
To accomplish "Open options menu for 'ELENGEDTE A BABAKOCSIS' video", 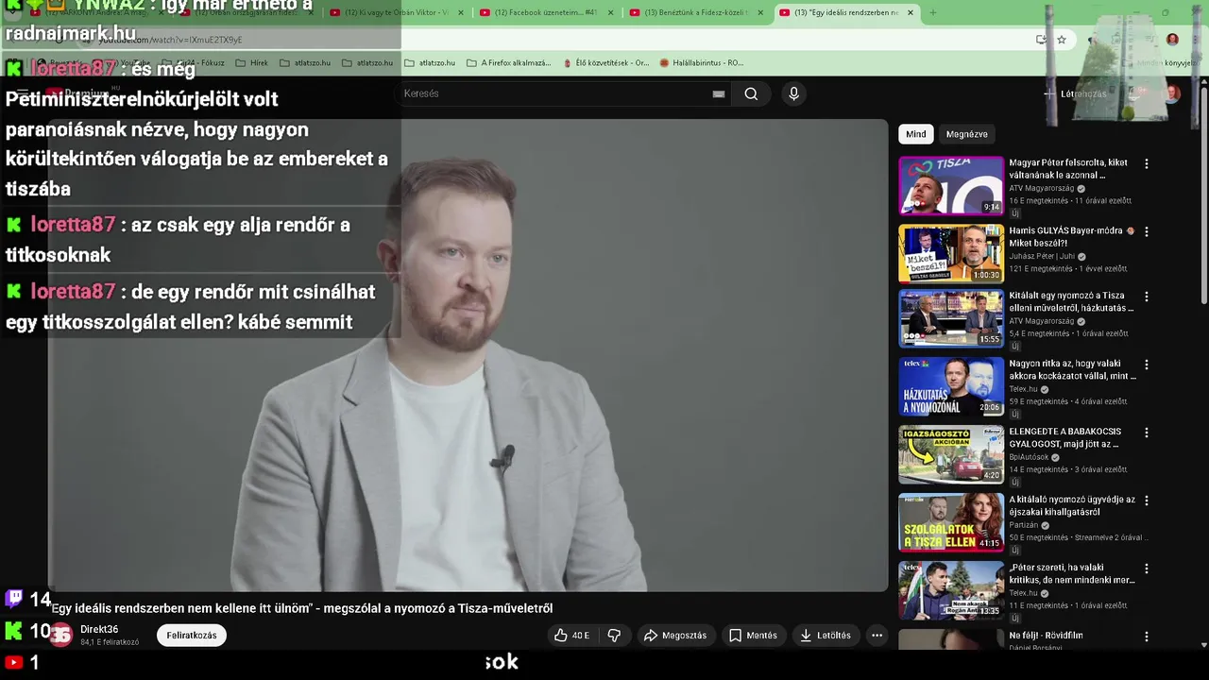I will coord(1147,432).
